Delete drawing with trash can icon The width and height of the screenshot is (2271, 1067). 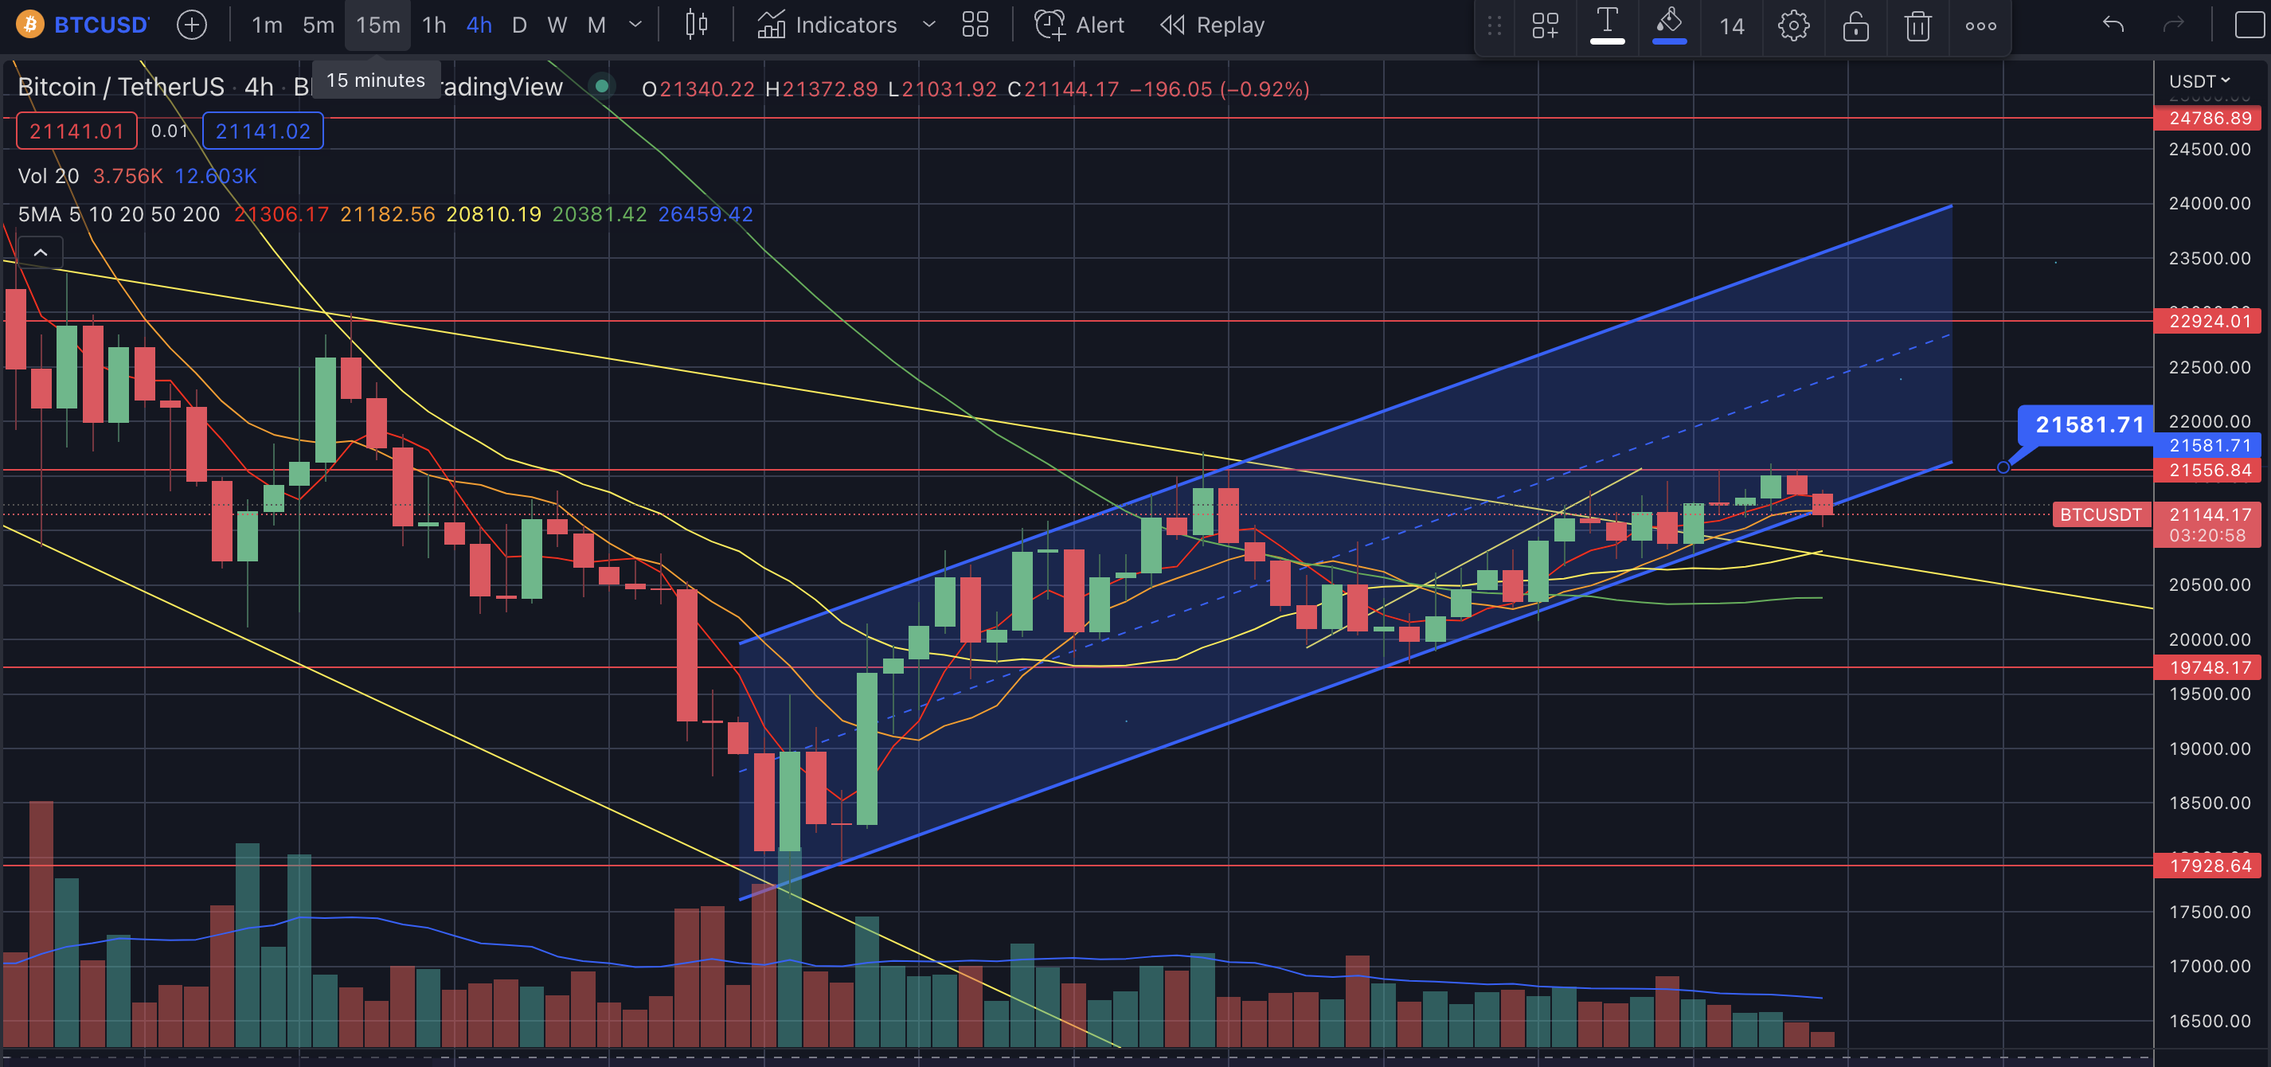pos(1917,25)
